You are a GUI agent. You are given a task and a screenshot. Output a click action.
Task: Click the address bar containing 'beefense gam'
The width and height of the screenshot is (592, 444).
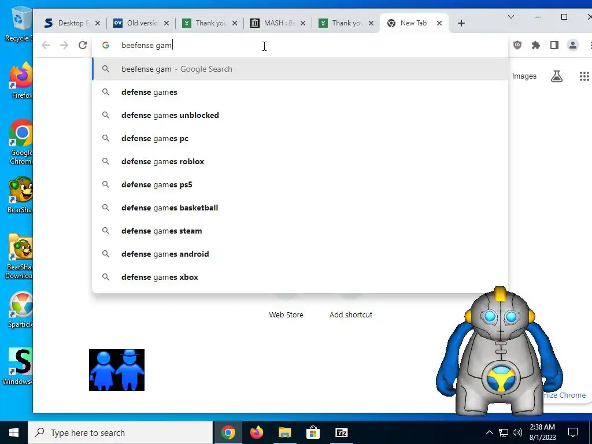(300, 45)
